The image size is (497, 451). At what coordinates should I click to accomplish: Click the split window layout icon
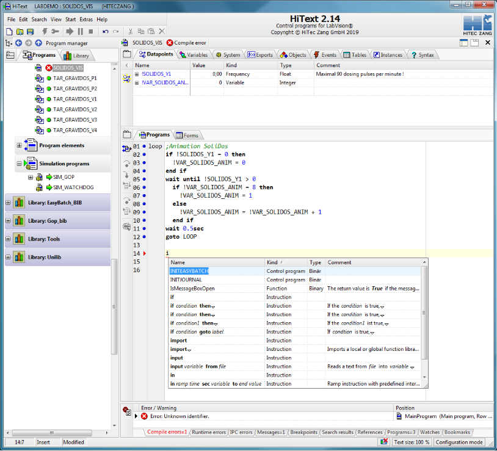click(463, 43)
